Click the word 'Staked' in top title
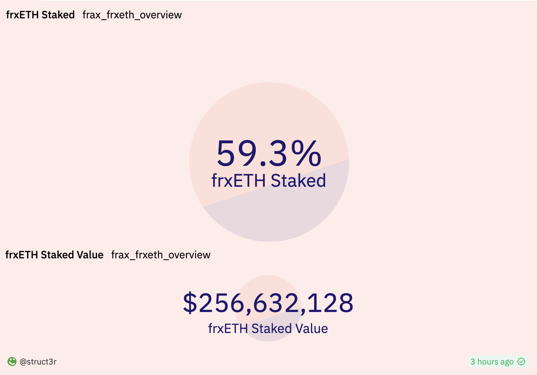This screenshot has width=537, height=375. pos(58,15)
